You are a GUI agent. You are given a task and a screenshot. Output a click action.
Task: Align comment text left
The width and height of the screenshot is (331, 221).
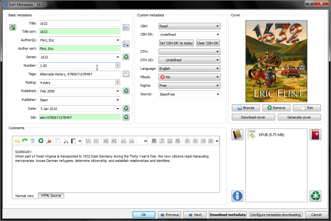click(x=188, y=141)
